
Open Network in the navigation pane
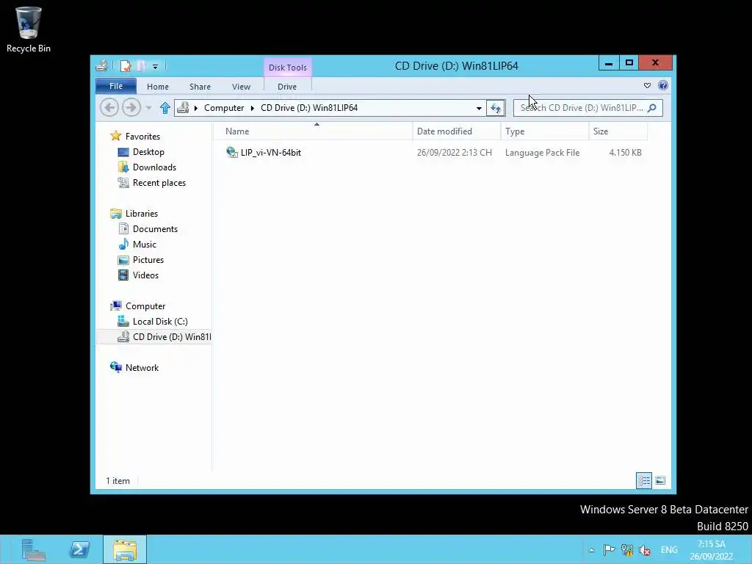[142, 367]
